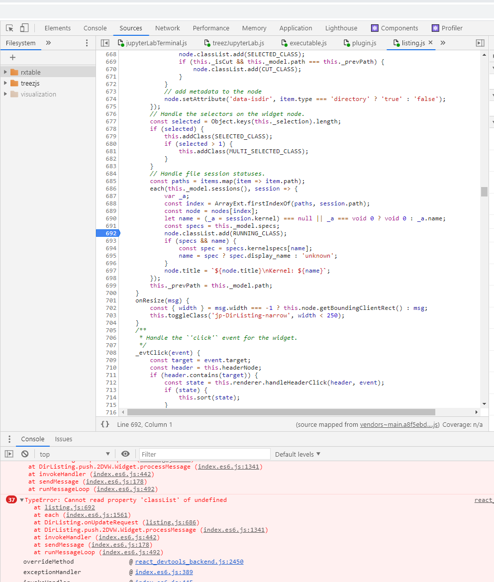Image resolution: width=494 pixels, height=582 pixels.
Task: Select the rxtable folder icon
Action: point(14,72)
